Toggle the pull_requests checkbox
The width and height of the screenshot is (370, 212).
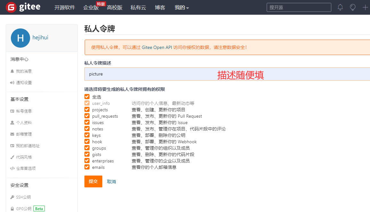(x=87, y=116)
